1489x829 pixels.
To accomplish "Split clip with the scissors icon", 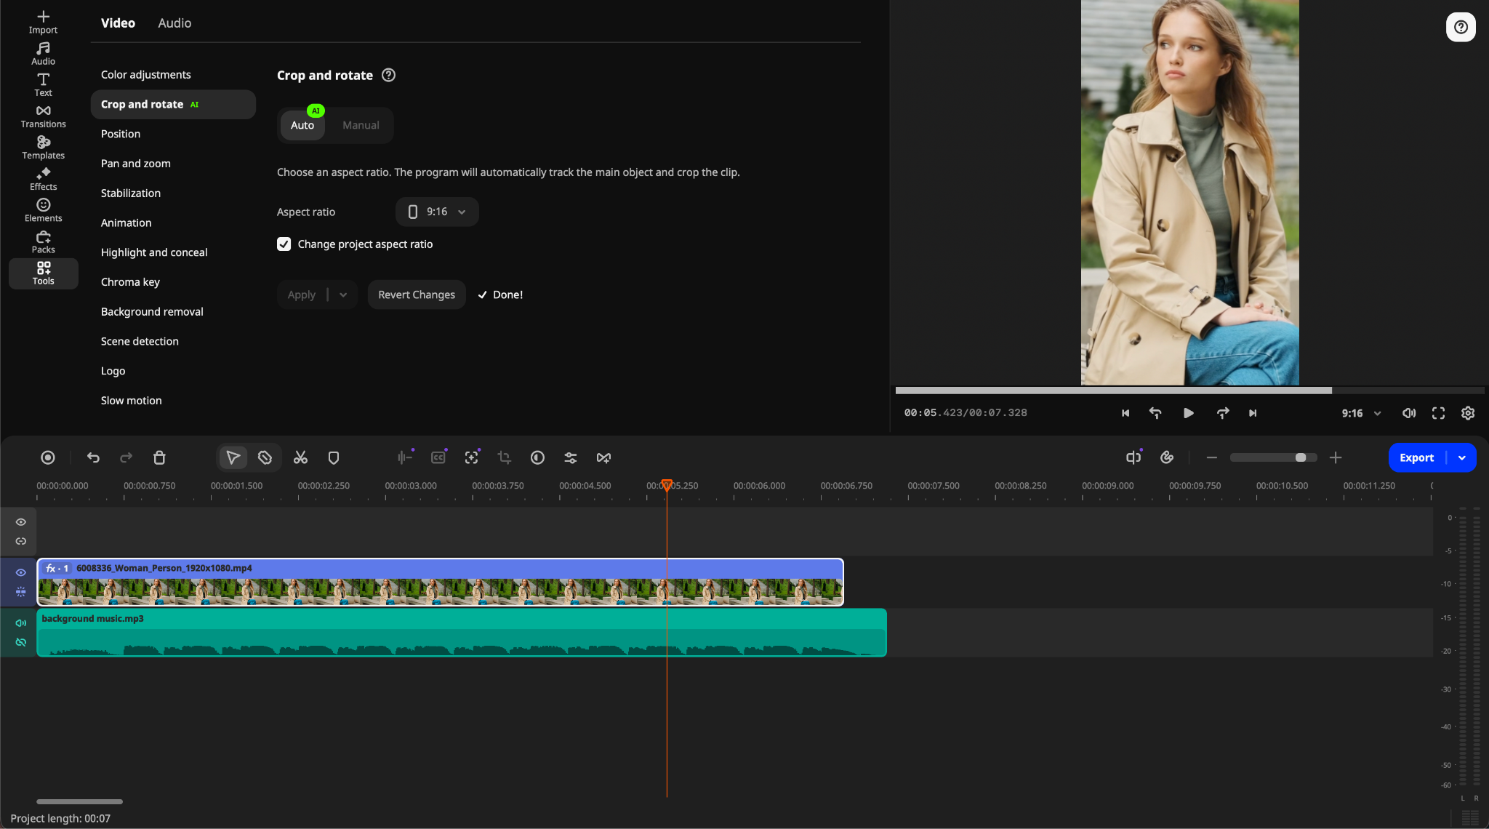I will [x=300, y=457].
